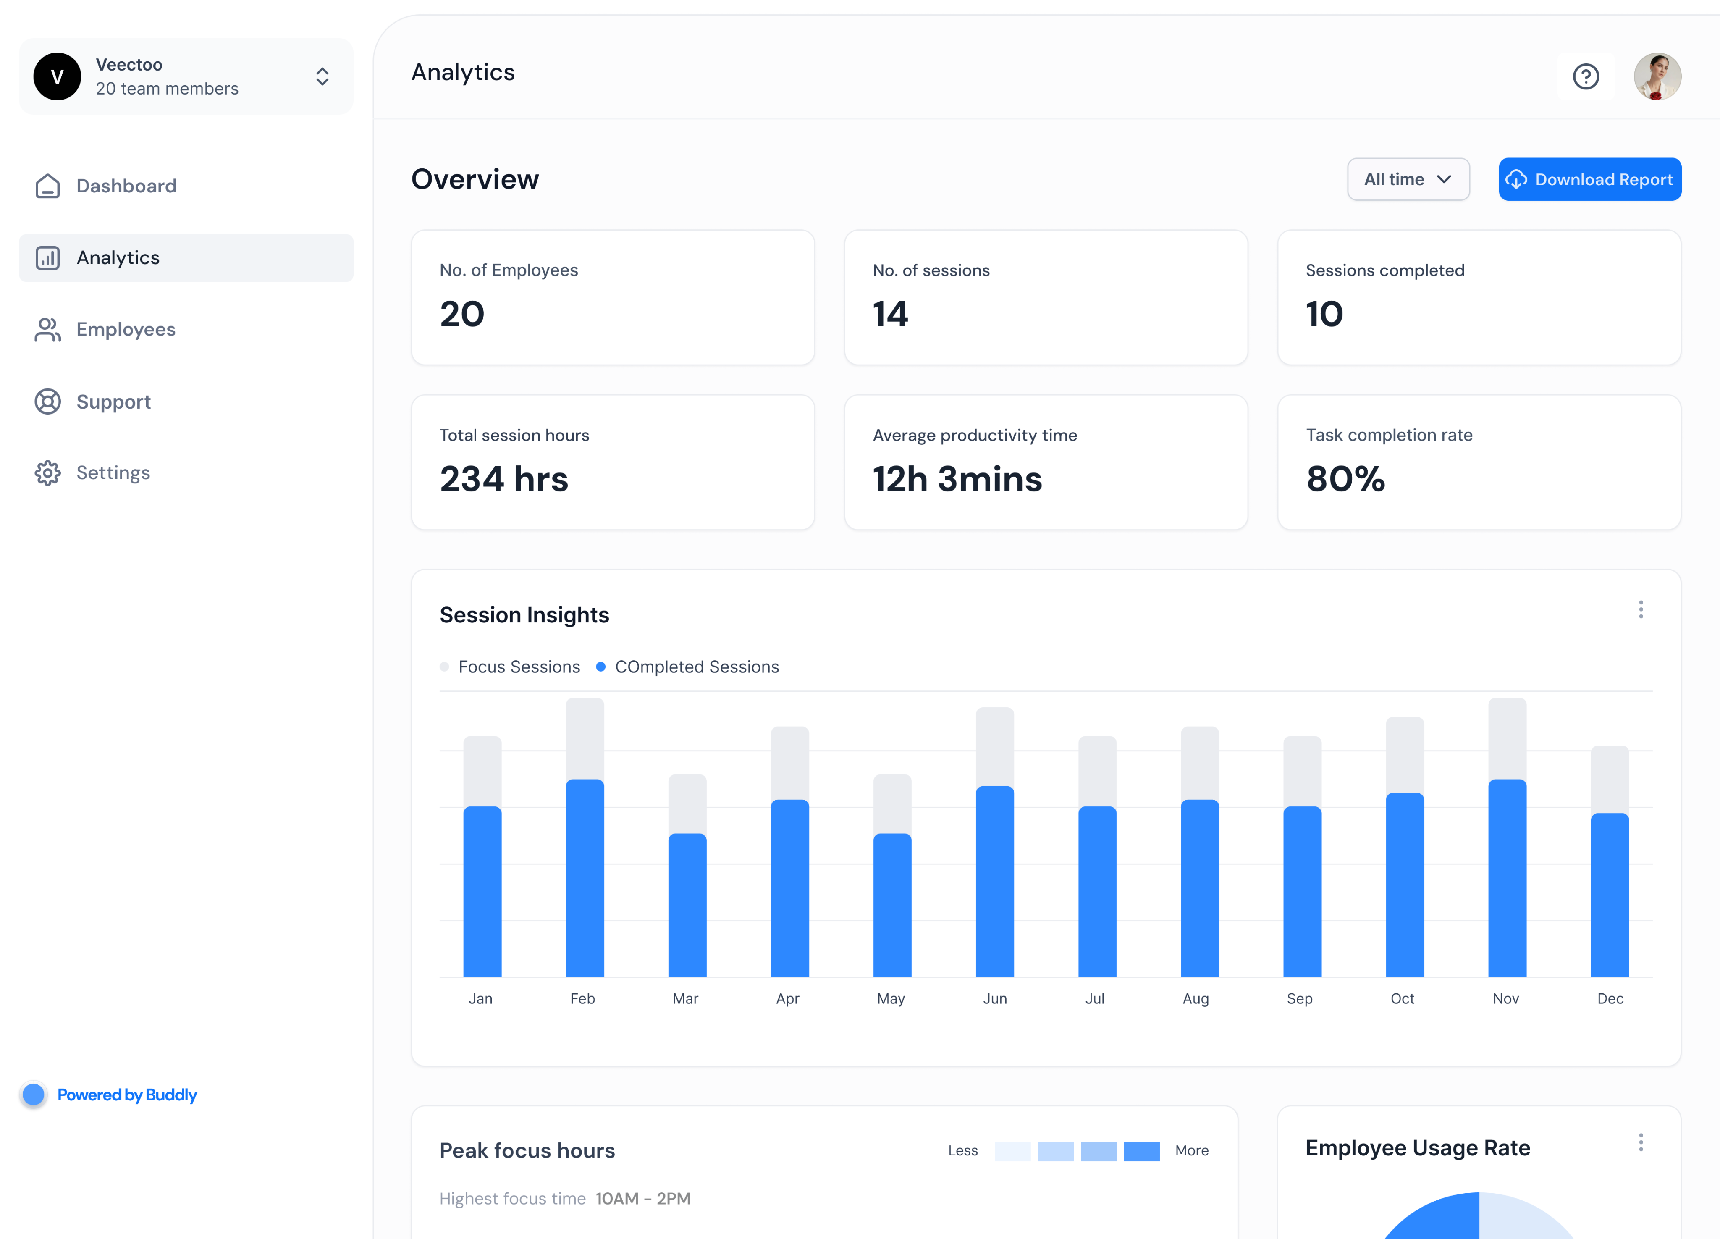Click the Session Insights title
The height and width of the screenshot is (1239, 1720).
(x=524, y=614)
